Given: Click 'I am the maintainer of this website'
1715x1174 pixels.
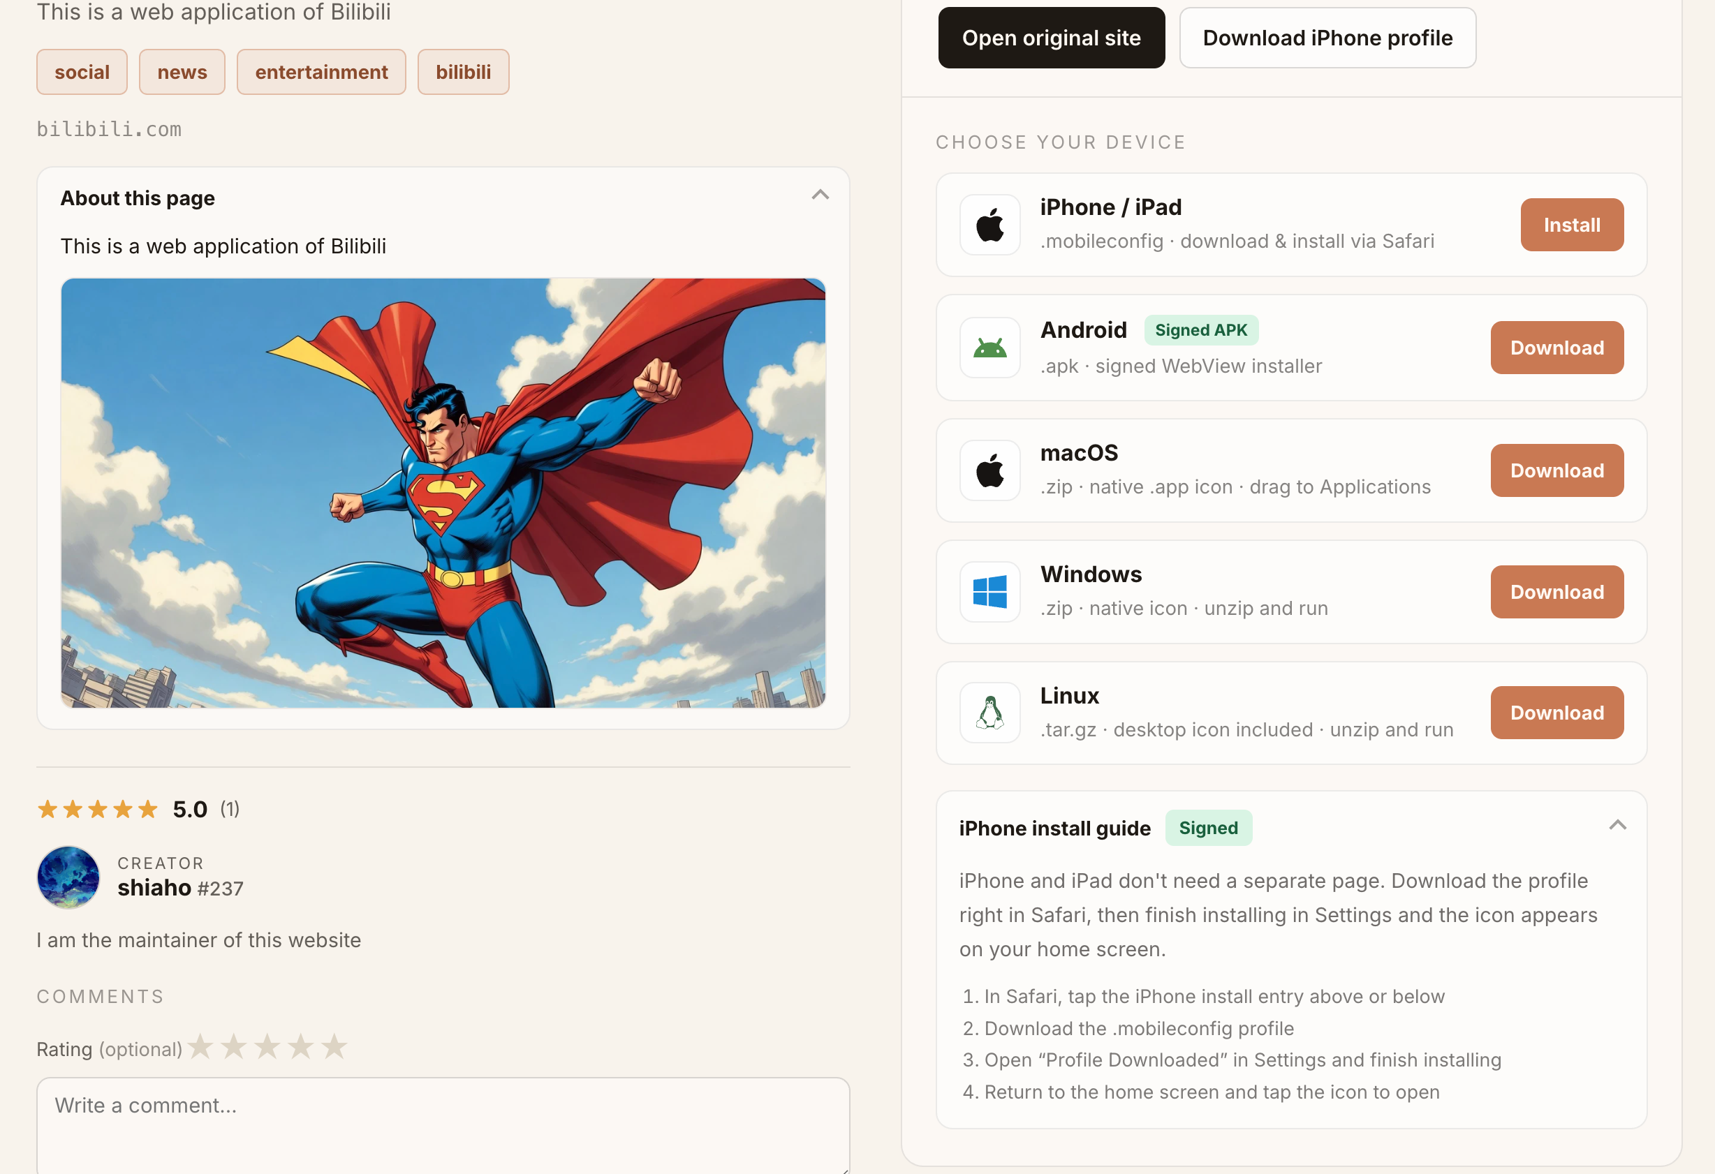Looking at the screenshot, I should (199, 940).
